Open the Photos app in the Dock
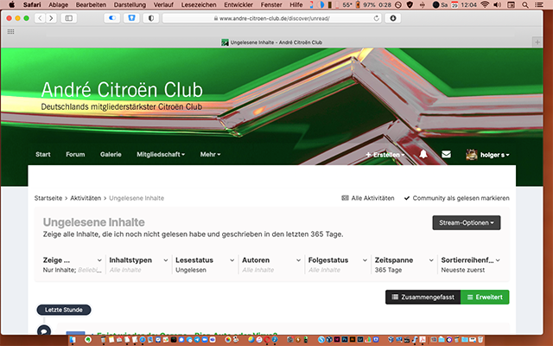 click(228, 340)
